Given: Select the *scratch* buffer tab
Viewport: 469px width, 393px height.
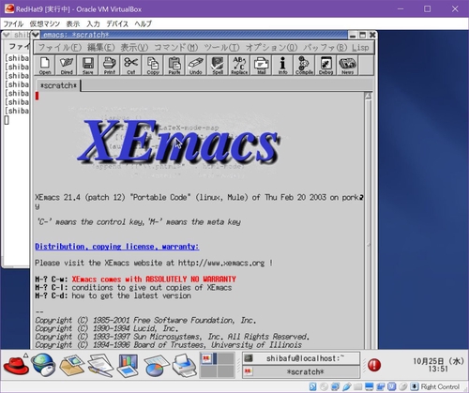Looking at the screenshot, I should 58,85.
